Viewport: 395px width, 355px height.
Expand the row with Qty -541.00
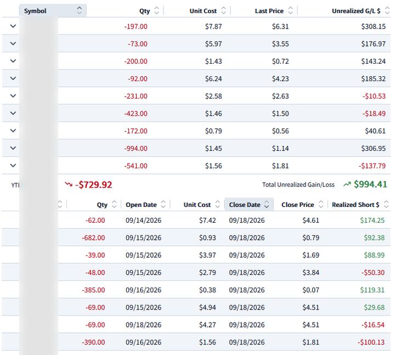13,165
